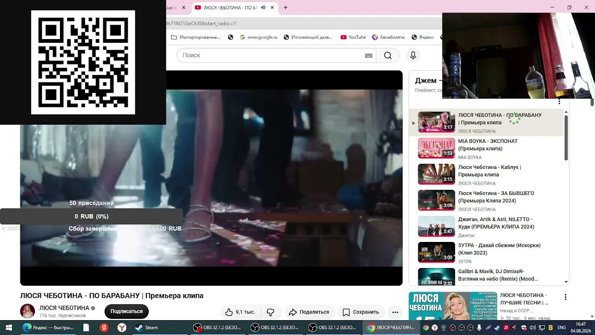
Task: Click the Chrome icon in system tray
Action: pos(425,328)
